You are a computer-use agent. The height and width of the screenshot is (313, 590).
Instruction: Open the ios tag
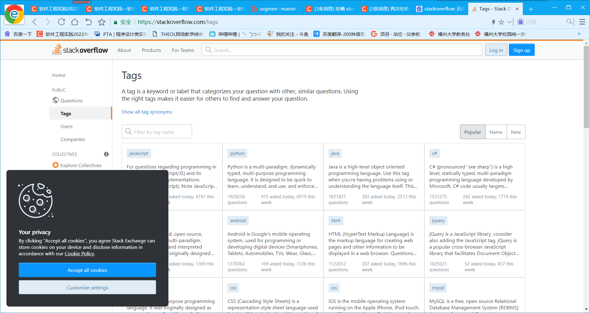pos(334,288)
